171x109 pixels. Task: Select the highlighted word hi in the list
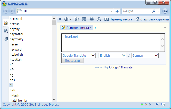point(11,85)
